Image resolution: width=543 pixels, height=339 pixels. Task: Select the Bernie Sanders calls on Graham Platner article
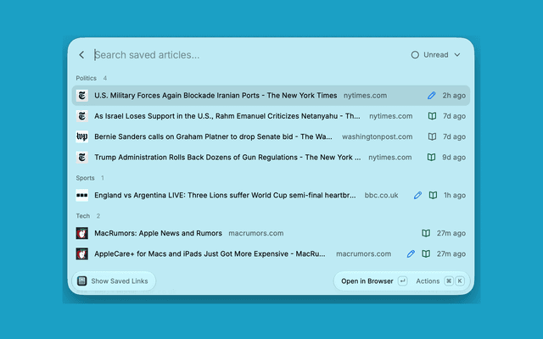point(271,136)
